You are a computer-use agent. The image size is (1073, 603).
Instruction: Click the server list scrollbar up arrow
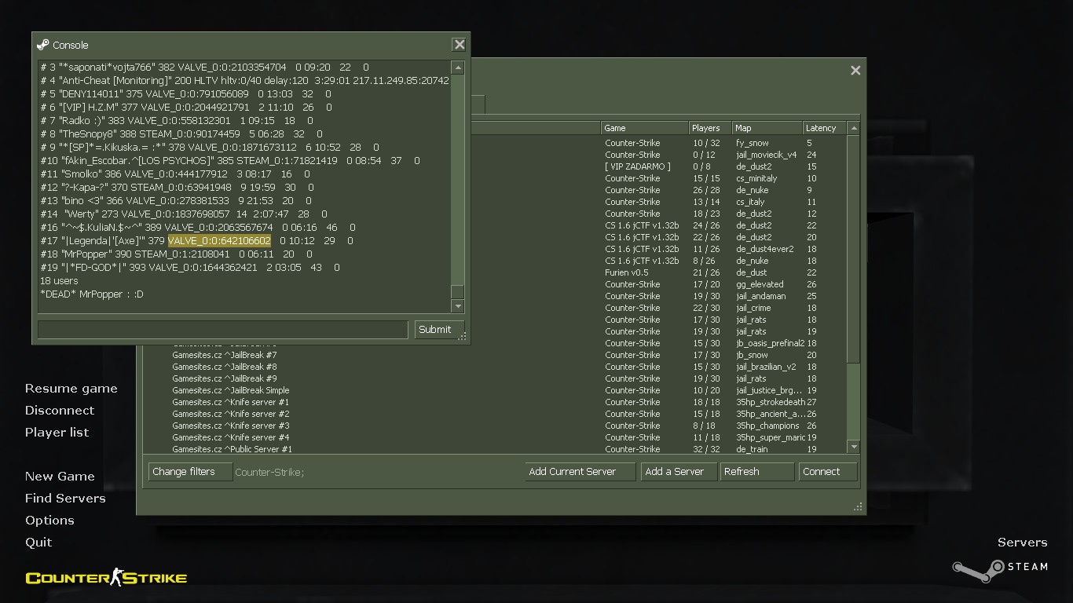point(854,127)
